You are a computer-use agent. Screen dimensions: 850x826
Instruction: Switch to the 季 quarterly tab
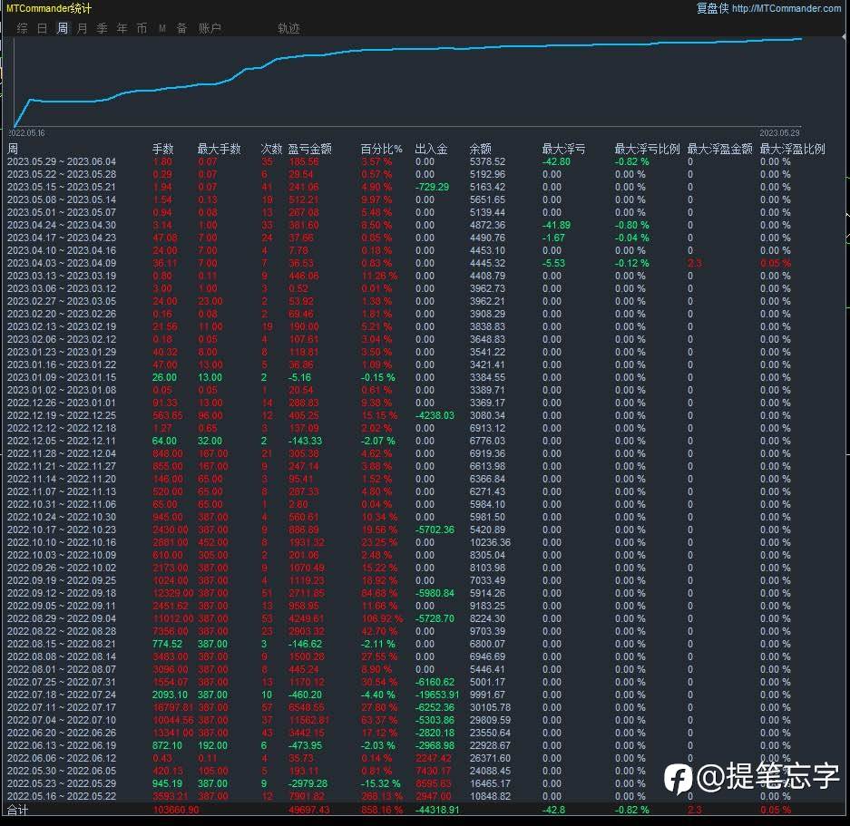pyautogui.click(x=102, y=28)
